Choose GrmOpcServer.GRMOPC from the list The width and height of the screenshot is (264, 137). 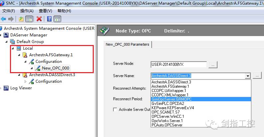(x=201, y=99)
